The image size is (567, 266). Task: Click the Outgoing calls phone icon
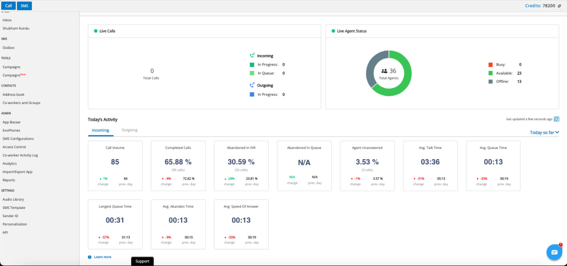coord(252,85)
